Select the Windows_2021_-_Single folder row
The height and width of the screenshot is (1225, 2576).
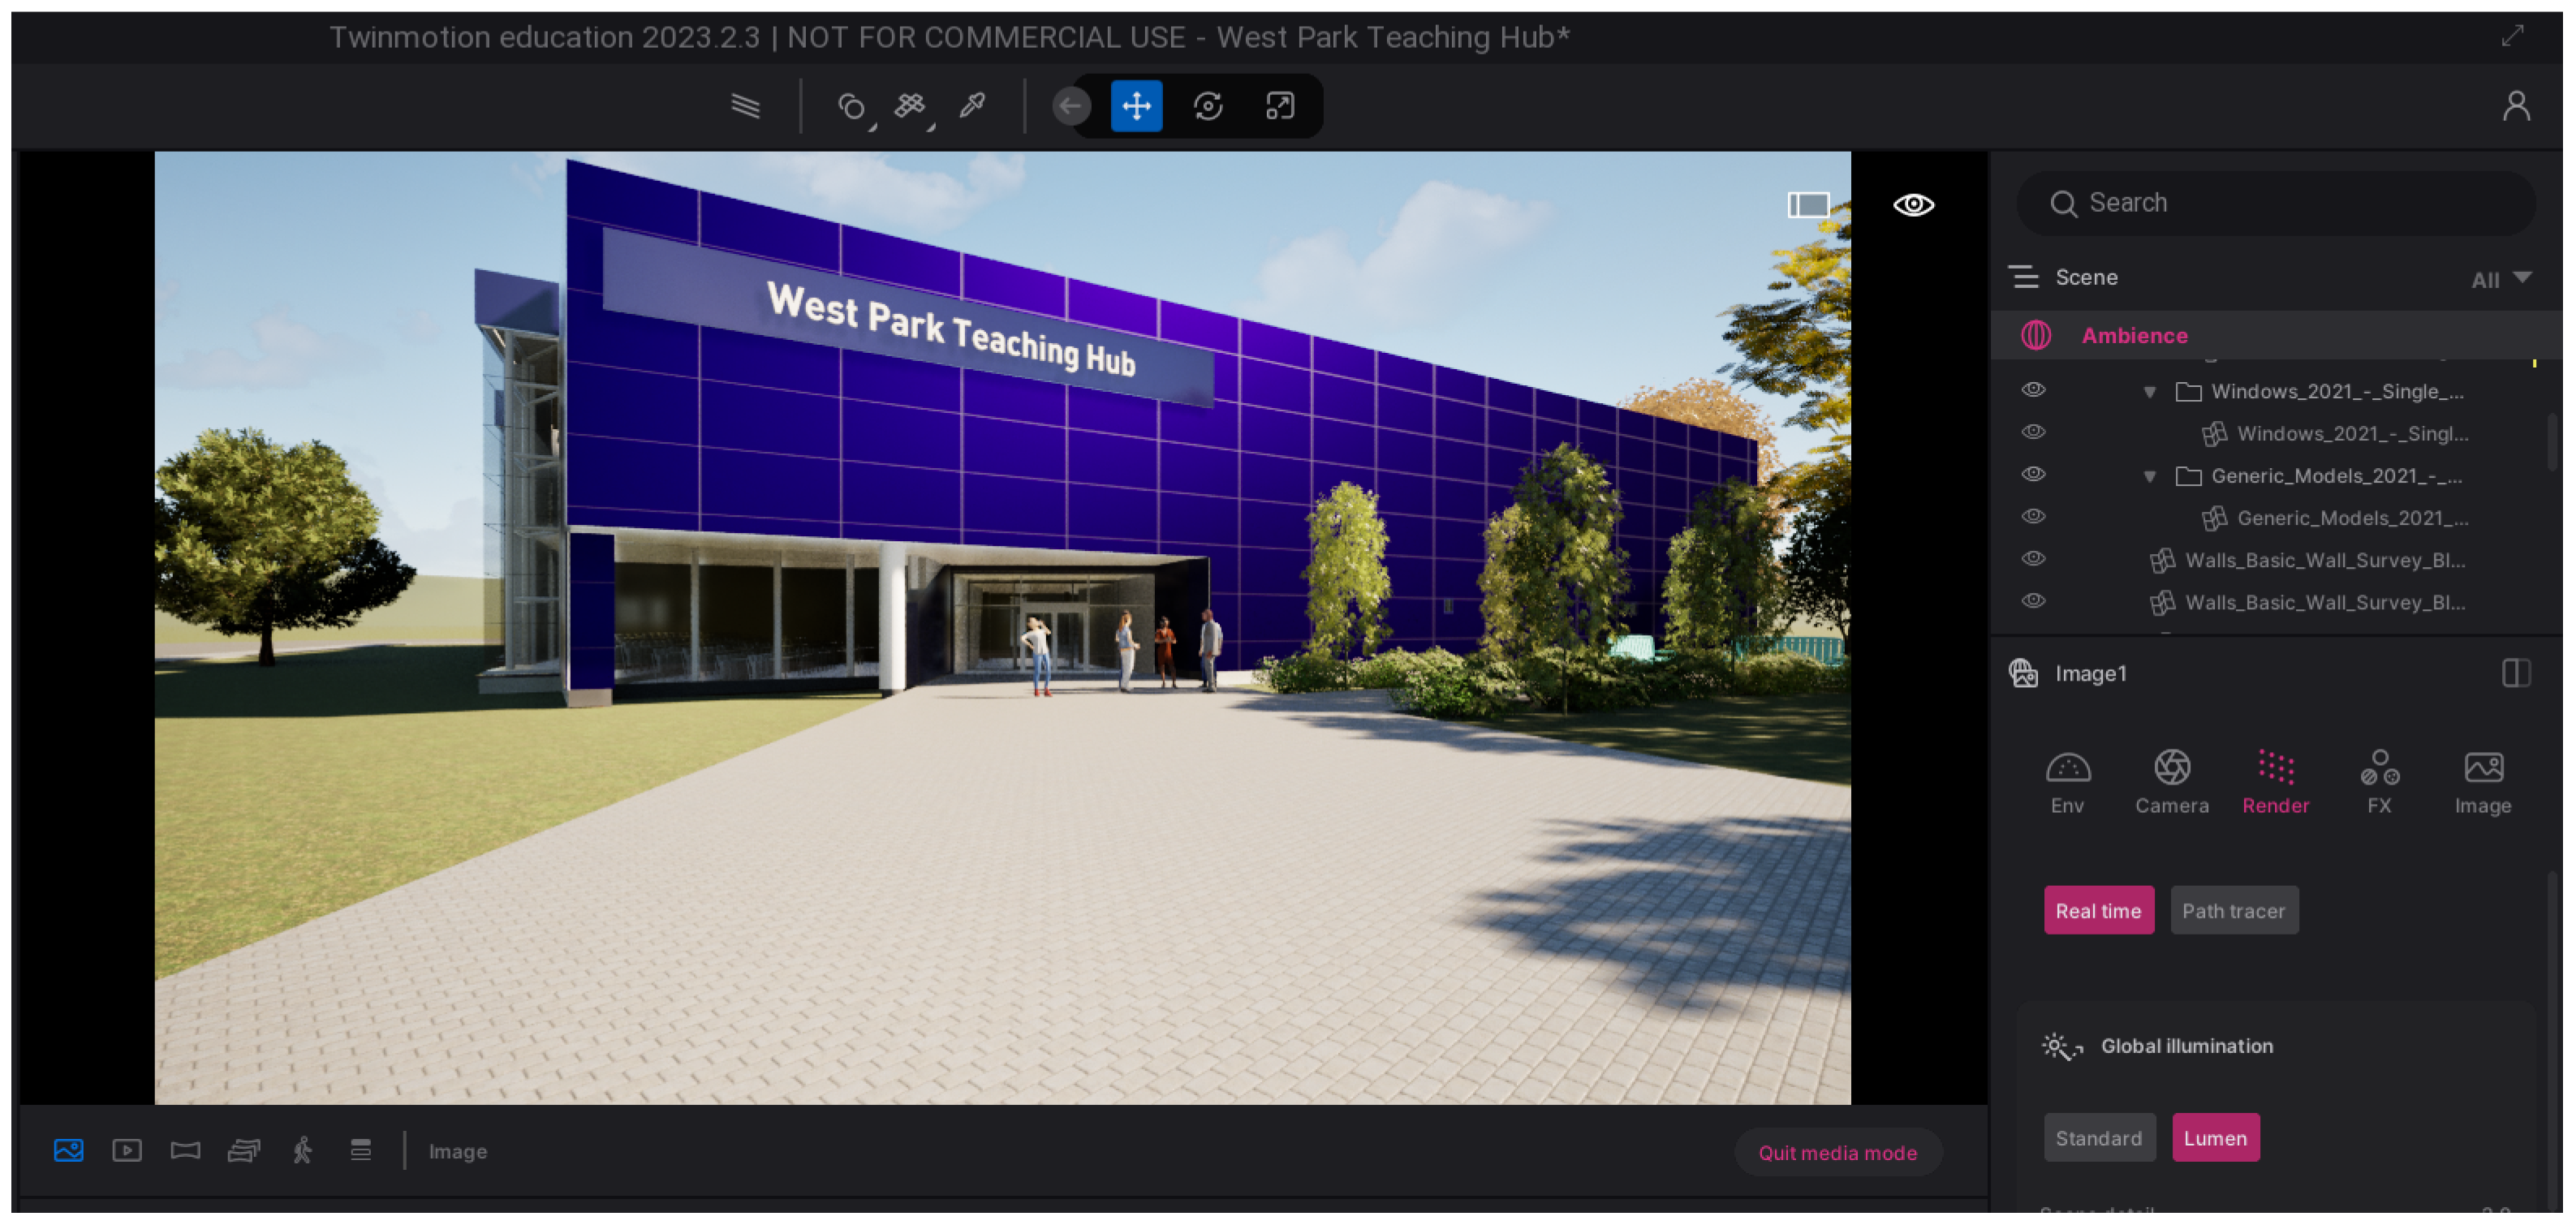[2275, 391]
